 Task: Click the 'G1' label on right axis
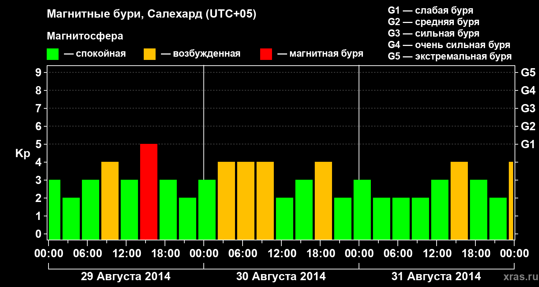[528, 144]
